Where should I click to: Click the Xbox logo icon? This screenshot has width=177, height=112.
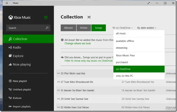tap(11, 17)
